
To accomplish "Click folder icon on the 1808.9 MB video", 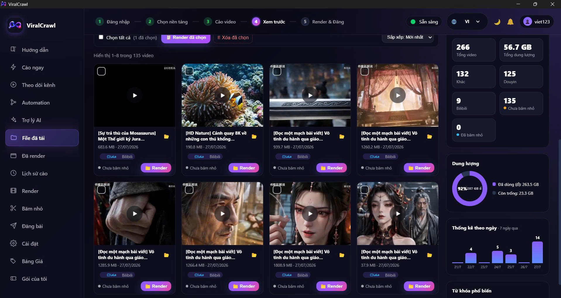I will (342, 255).
